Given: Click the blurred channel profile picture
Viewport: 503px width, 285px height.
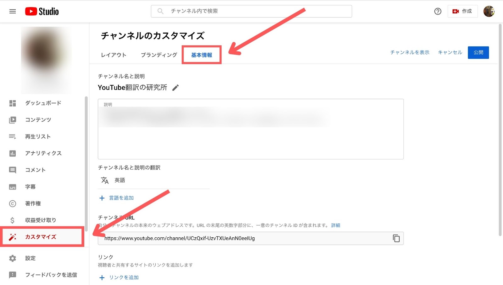Looking at the screenshot, I should point(46,60).
